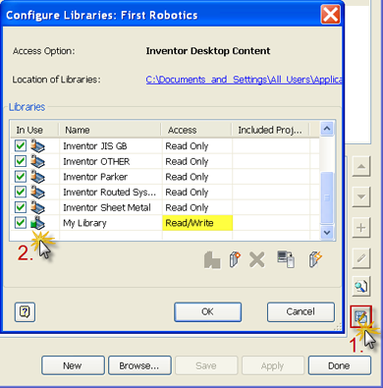Viewport: 383px width, 388px height.
Task: Click the OK button
Action: [x=207, y=311]
